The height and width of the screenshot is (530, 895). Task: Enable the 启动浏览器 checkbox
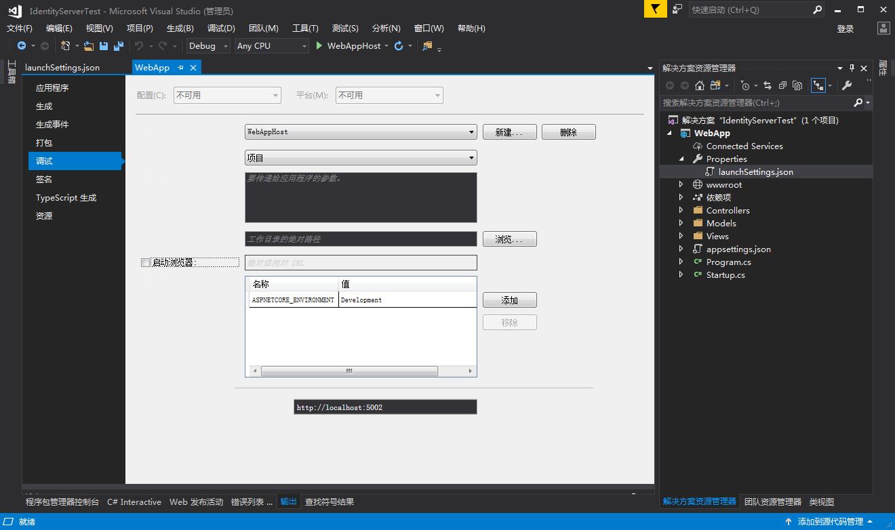pos(145,262)
